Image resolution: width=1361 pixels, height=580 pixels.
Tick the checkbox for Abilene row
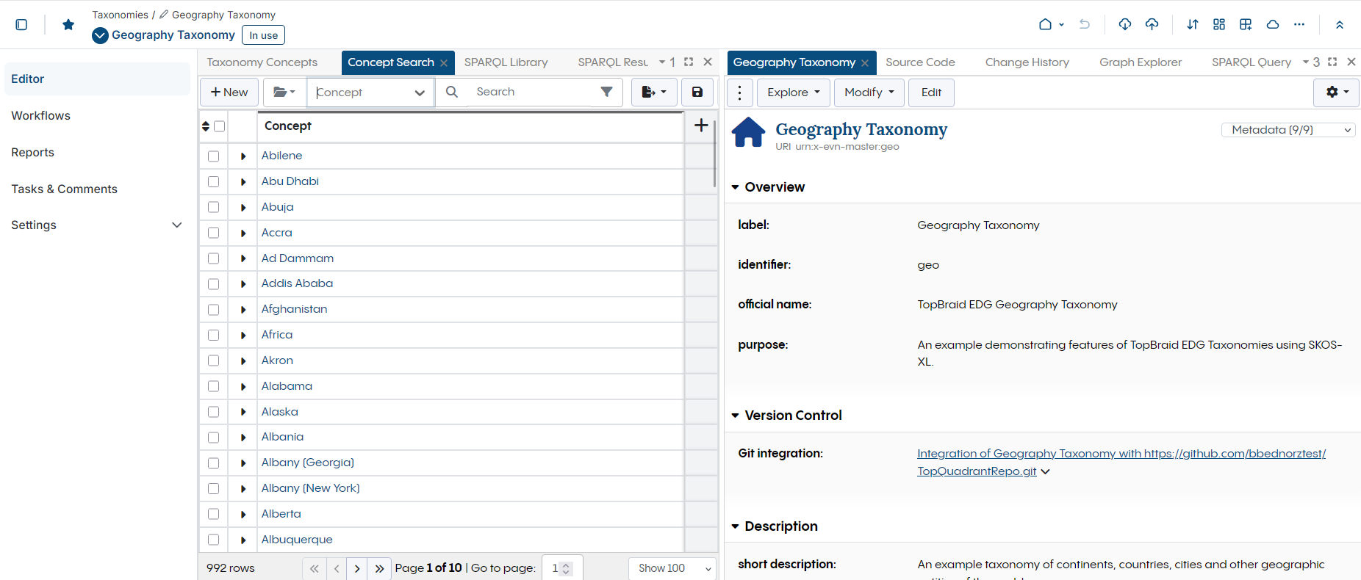[213, 156]
